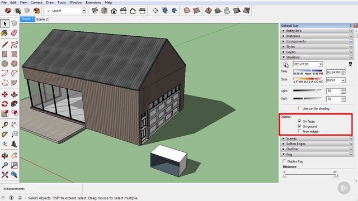Viewport: 358px width, 201px height.
Task: Uncheck On faces display option
Action: click(299, 121)
